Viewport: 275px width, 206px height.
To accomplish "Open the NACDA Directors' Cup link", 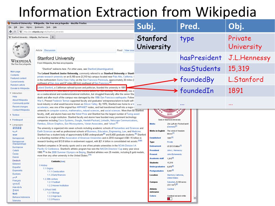I will [111, 149].
